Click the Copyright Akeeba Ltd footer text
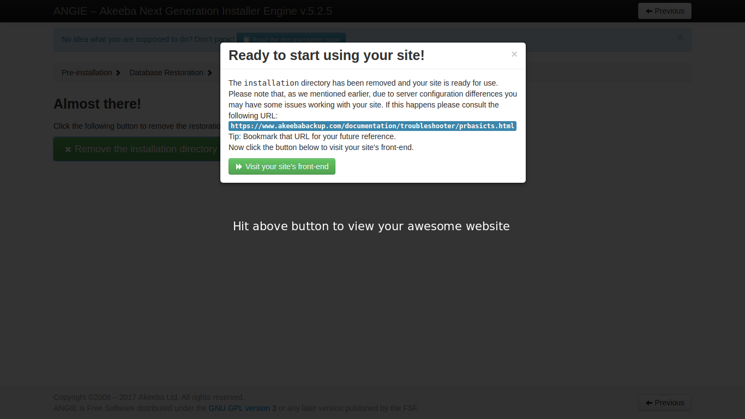745x419 pixels. pos(149,397)
